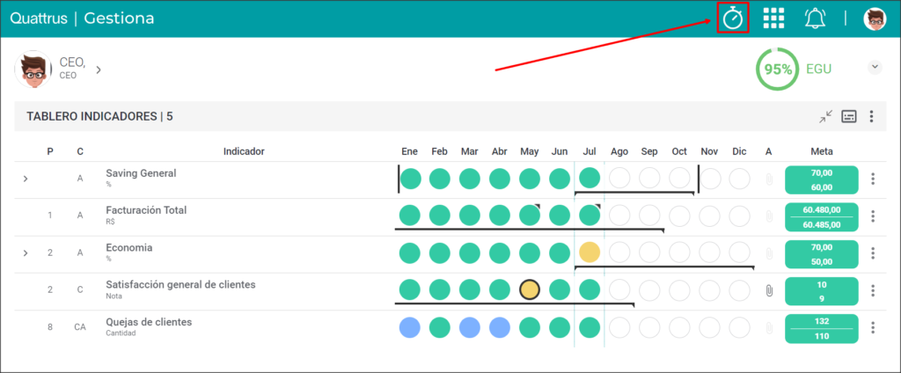Open Quejas de clientes row options
This screenshot has height=373, width=901.
[x=873, y=327]
